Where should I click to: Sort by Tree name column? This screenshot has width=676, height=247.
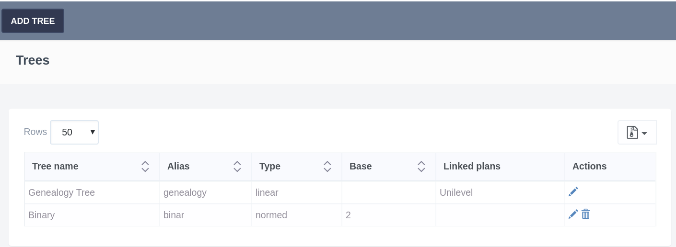click(x=145, y=166)
